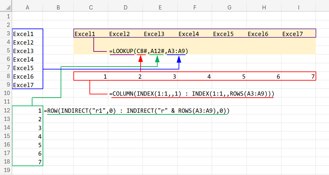This screenshot has width=329, height=175.
Task: Select column header D
Action: coord(126,7)
